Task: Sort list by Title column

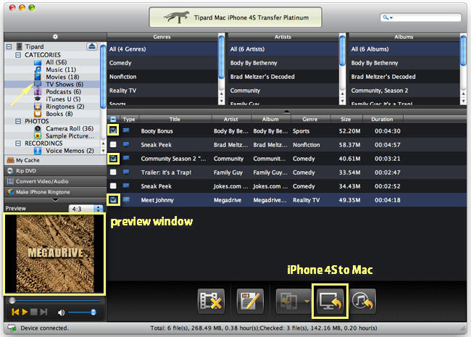Action: 175,120
